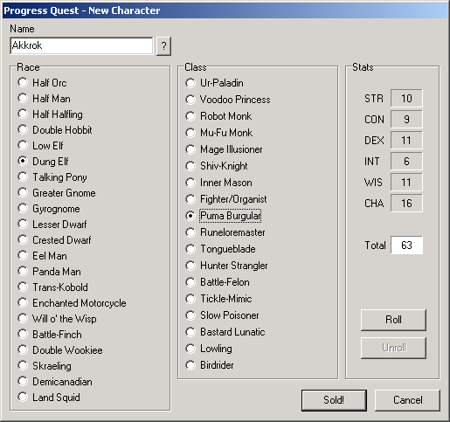Pick Battle-Finch race

(50, 335)
